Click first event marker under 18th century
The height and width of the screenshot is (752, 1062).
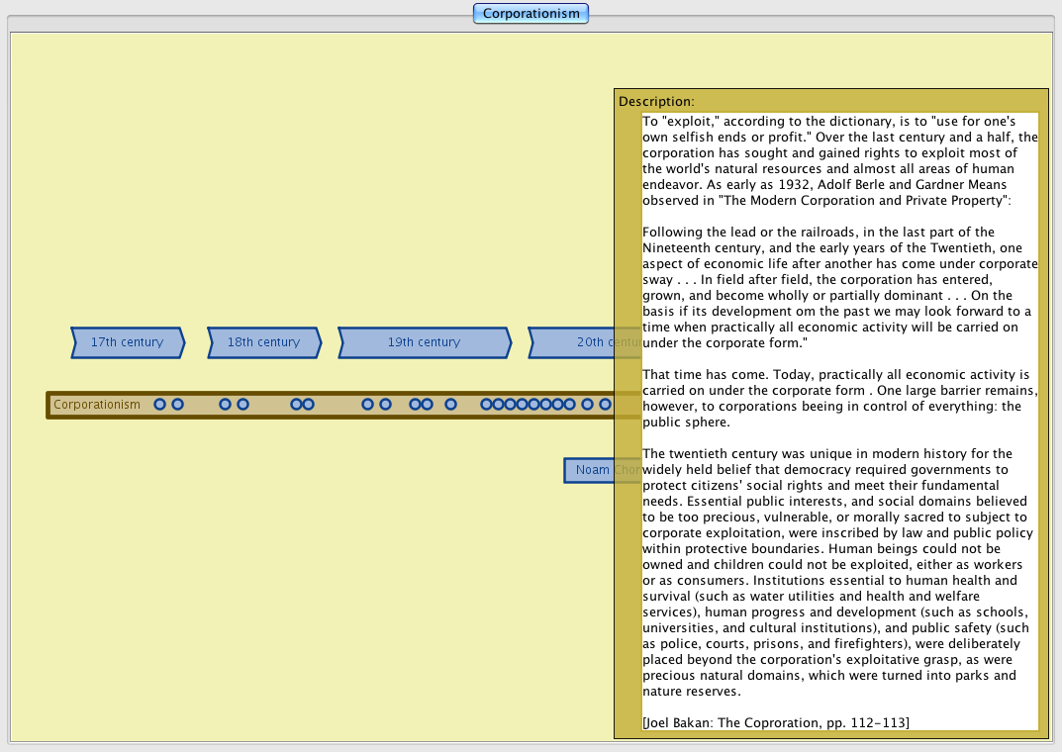[x=225, y=405]
